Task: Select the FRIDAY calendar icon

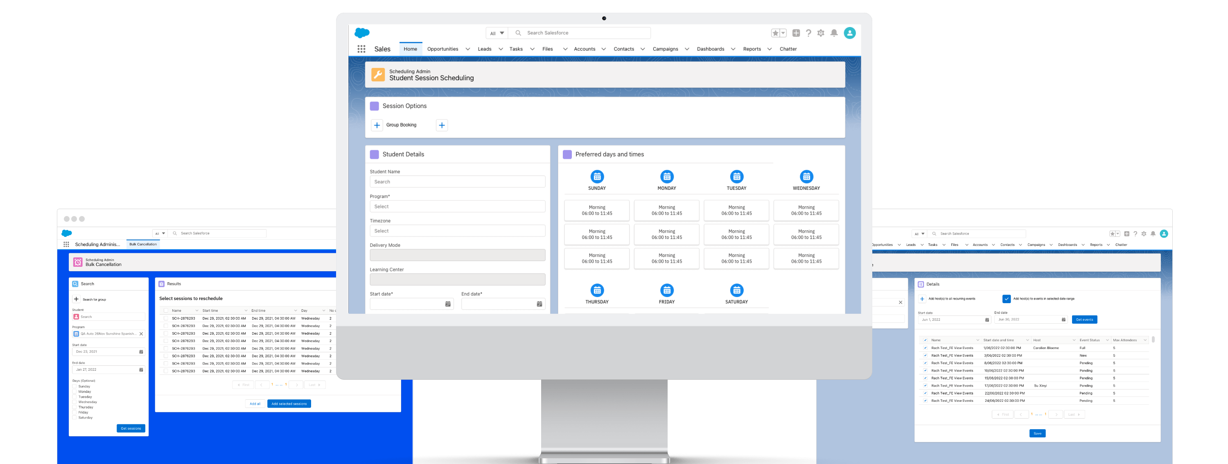Action: pyautogui.click(x=666, y=290)
